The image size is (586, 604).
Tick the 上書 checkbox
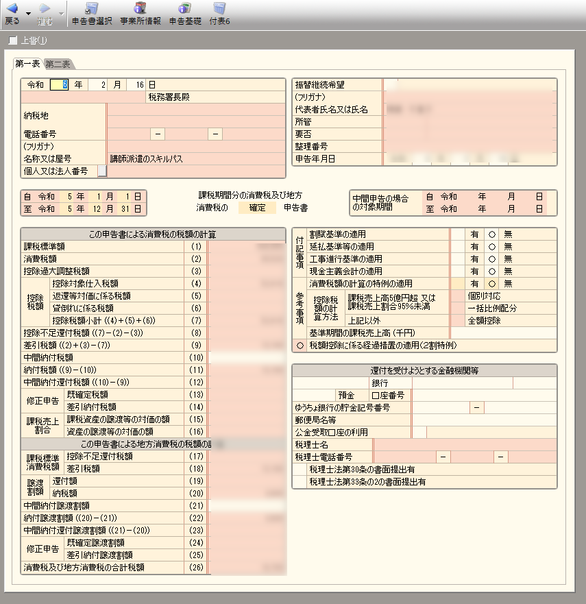pos(12,40)
